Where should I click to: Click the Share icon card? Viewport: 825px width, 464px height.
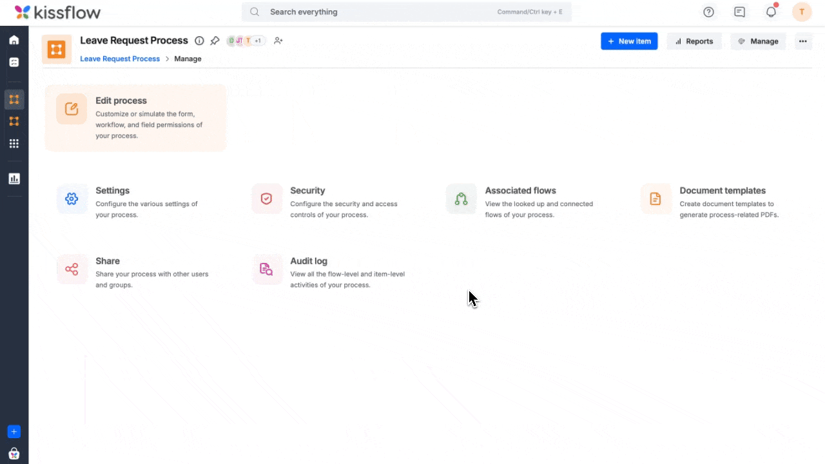72,269
